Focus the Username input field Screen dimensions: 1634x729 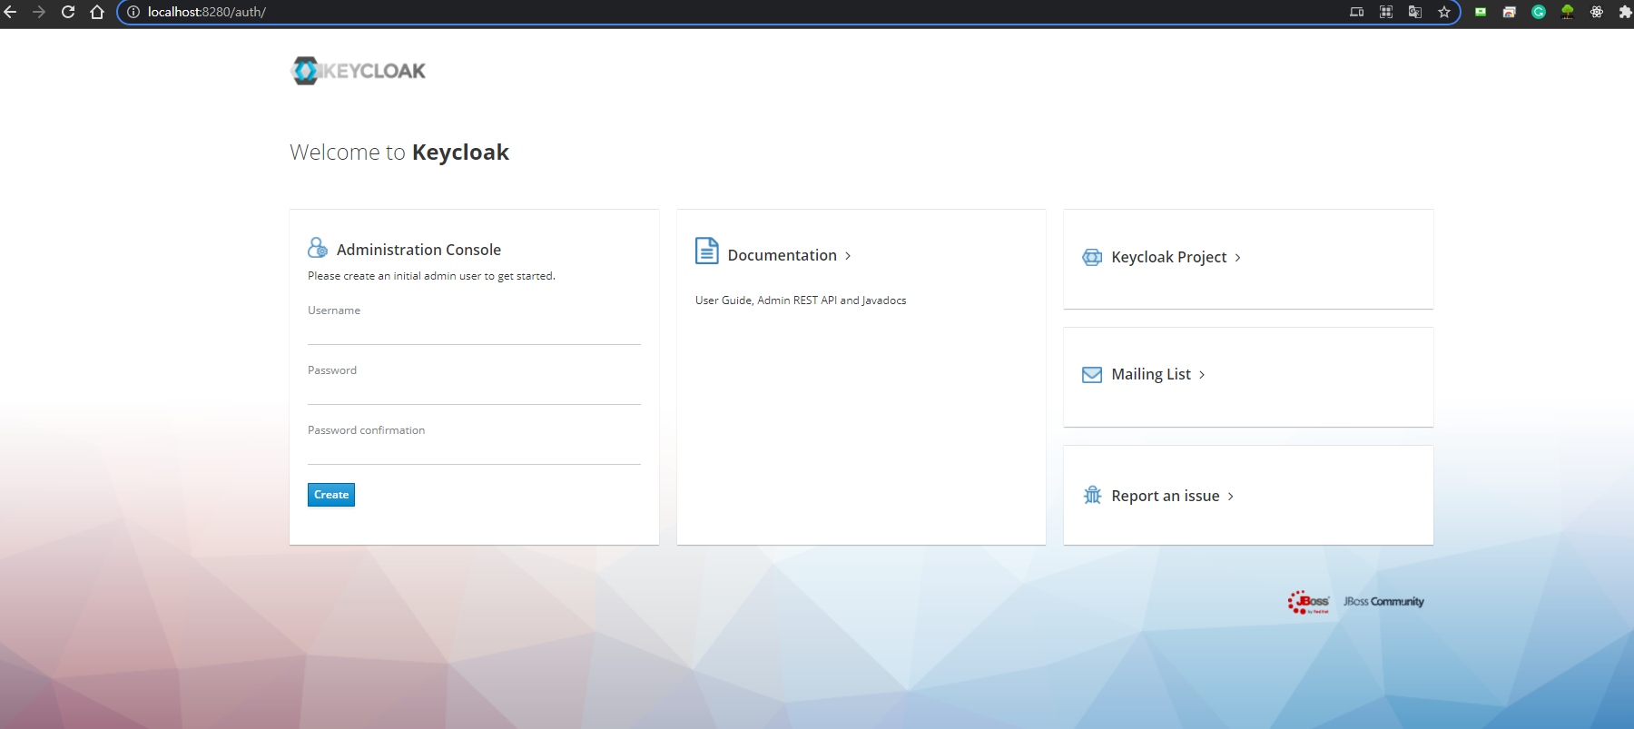pos(474,332)
